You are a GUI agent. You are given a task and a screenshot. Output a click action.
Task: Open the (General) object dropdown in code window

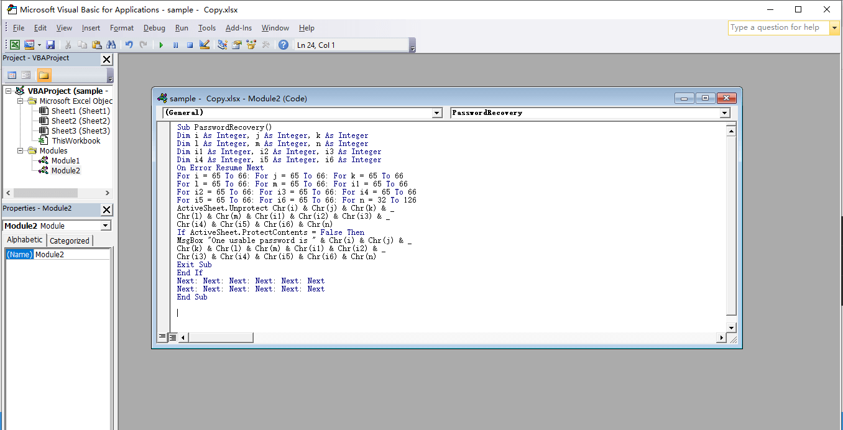(x=437, y=113)
